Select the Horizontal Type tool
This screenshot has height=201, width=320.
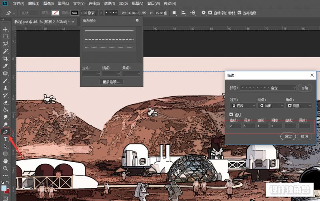(5, 139)
